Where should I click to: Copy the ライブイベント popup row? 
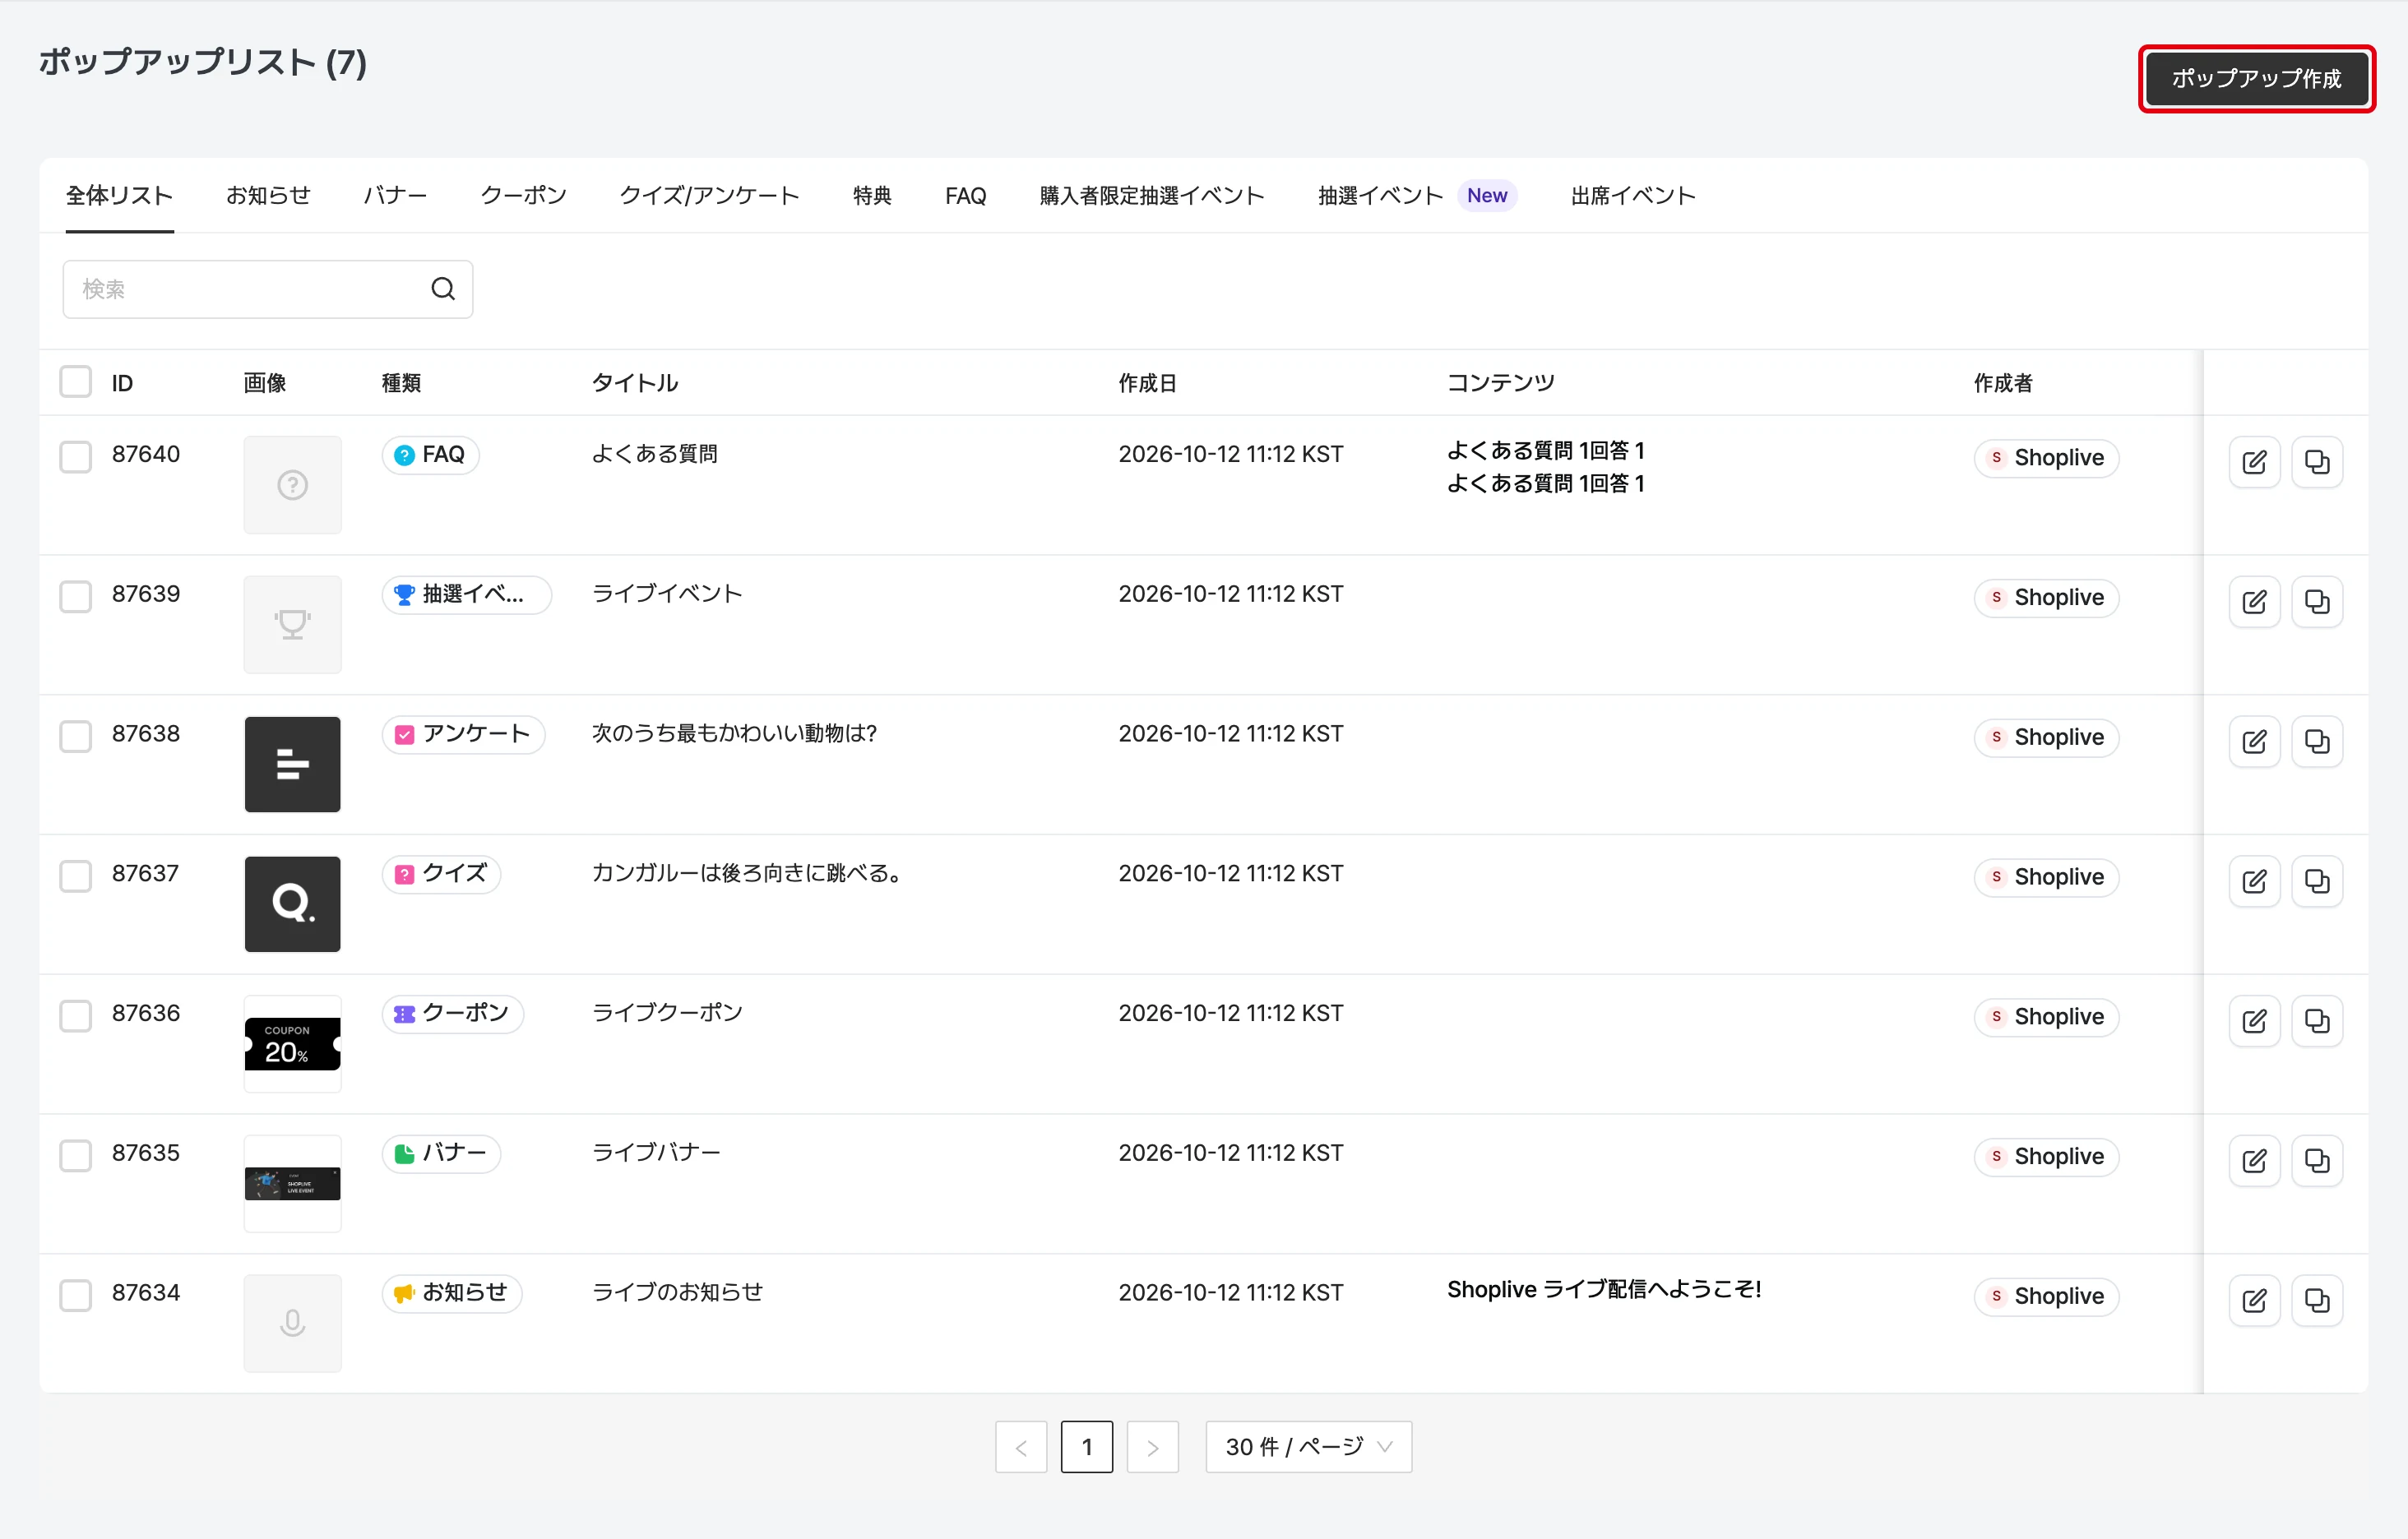click(x=2317, y=602)
